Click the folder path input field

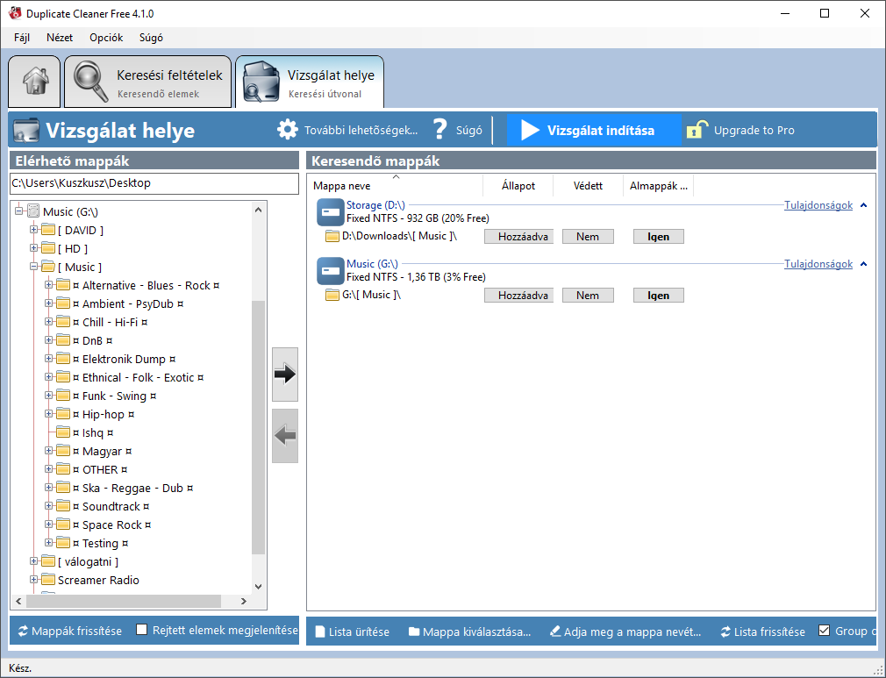click(x=154, y=183)
